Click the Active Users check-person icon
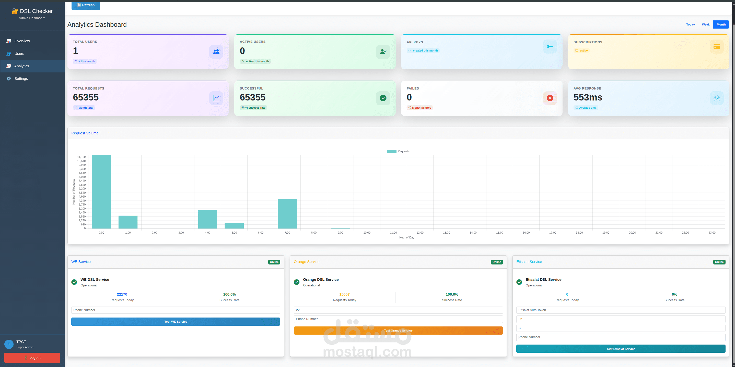Viewport: 735px width, 367px height. (383, 52)
